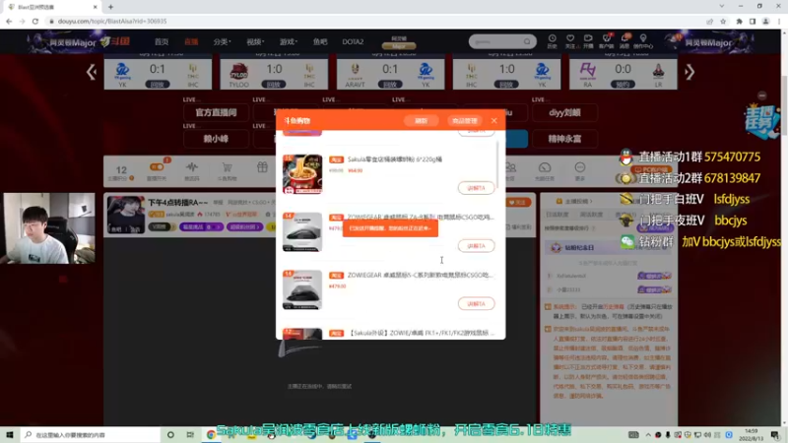
Task: Open a new Chrome tab
Action: click(110, 7)
